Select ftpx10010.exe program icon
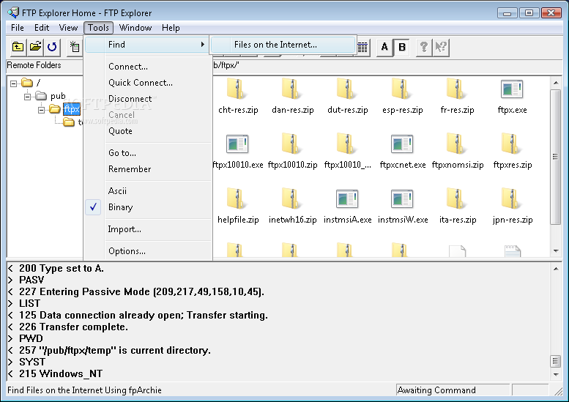 238,144
